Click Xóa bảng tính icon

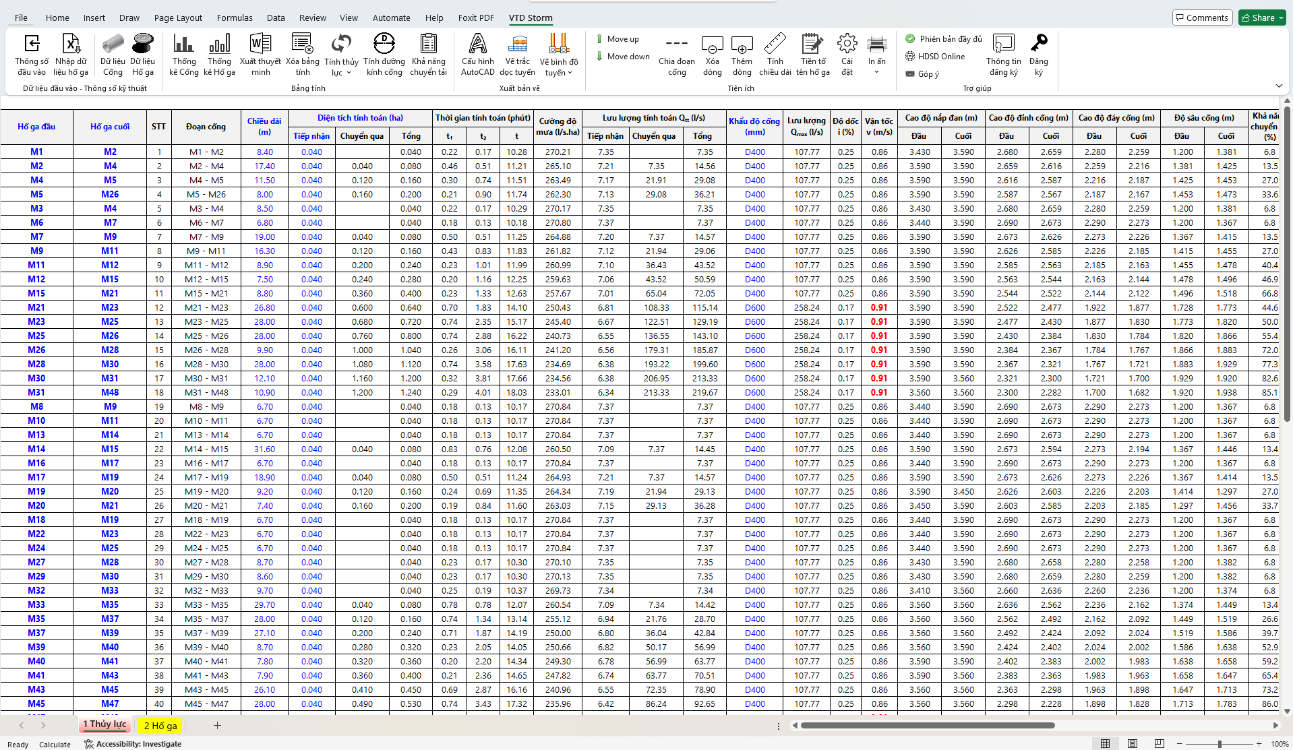(x=302, y=44)
